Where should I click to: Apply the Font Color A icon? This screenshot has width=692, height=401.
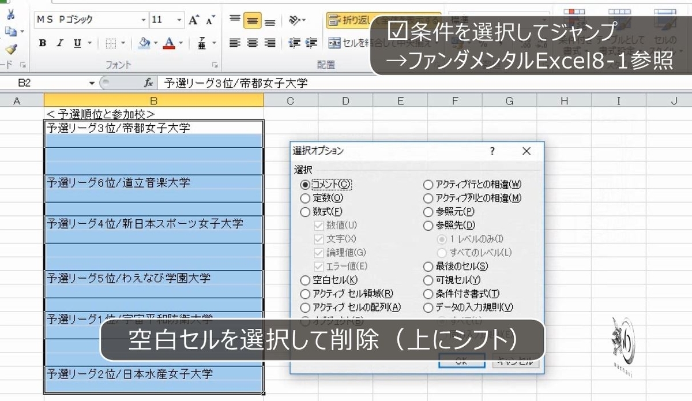click(169, 43)
